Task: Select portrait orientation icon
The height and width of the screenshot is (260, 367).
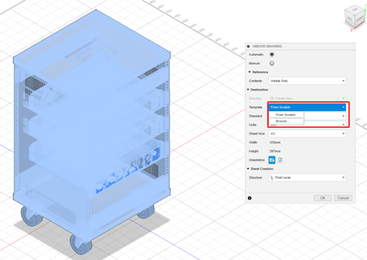Action: pos(280,160)
